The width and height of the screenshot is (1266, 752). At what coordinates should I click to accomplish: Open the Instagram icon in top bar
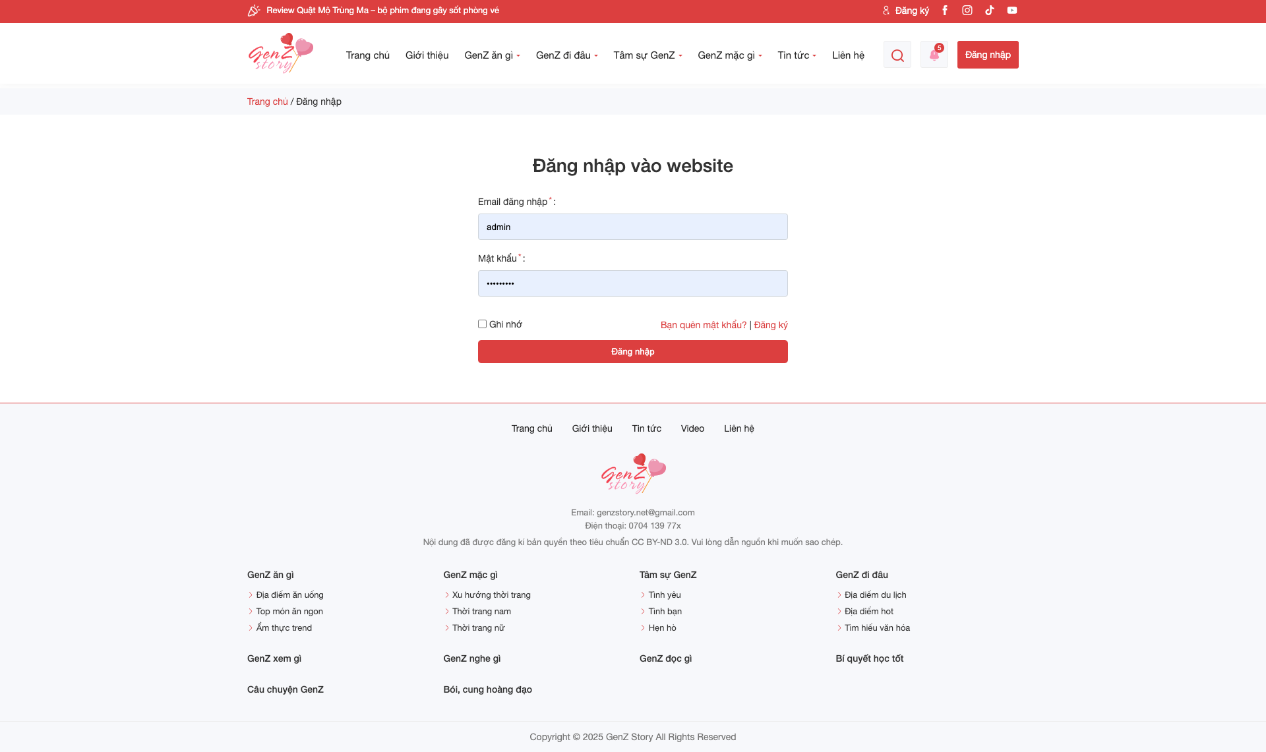tap(967, 11)
